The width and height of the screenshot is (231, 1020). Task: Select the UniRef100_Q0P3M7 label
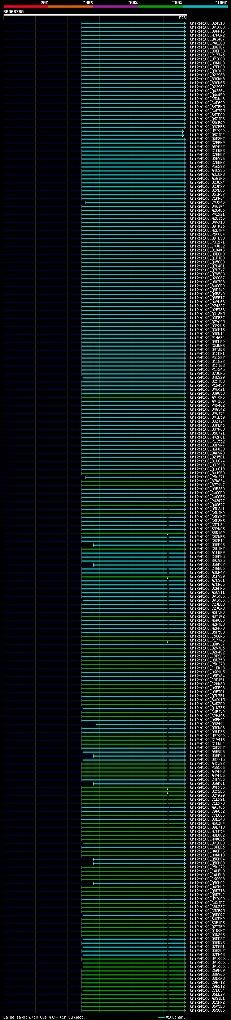pyautogui.click(x=207, y=139)
